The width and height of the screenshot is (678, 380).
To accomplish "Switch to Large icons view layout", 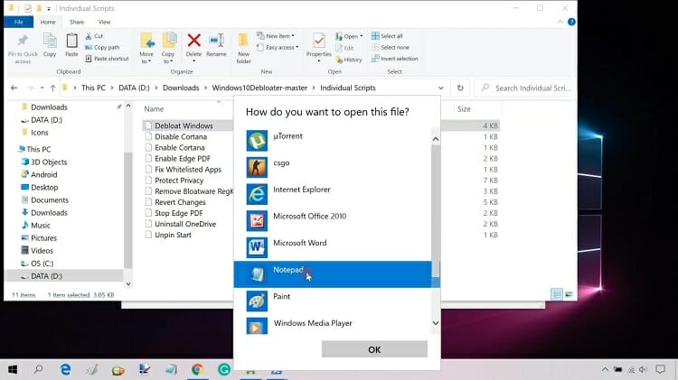I will point(569,294).
